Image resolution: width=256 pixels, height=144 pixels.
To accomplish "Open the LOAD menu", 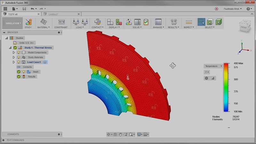I will point(80,28).
